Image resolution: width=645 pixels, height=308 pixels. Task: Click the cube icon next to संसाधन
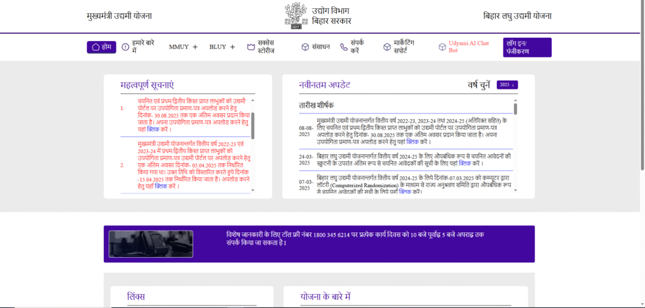coord(305,47)
